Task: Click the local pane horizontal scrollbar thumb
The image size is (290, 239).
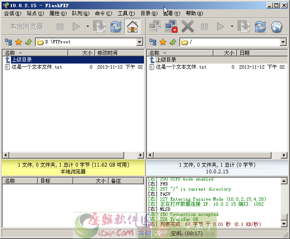Action: click(67, 155)
